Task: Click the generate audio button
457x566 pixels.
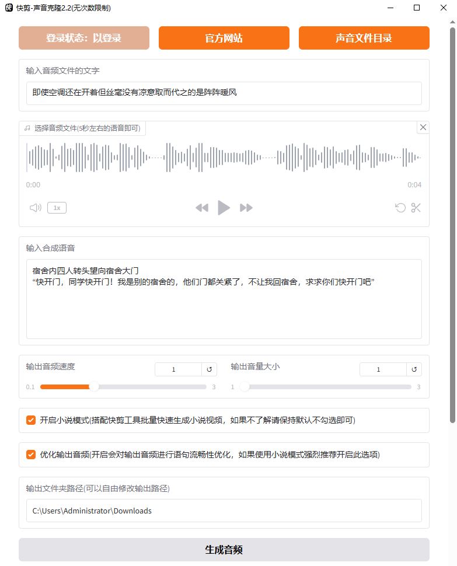Action: [224, 550]
